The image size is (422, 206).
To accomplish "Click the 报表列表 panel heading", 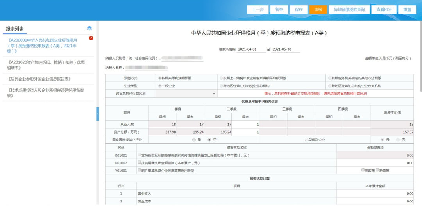I will point(15,29).
